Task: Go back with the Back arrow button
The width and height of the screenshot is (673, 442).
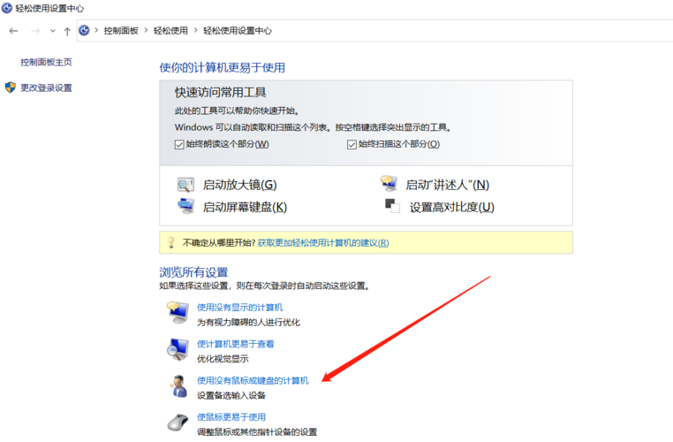Action: pyautogui.click(x=13, y=31)
